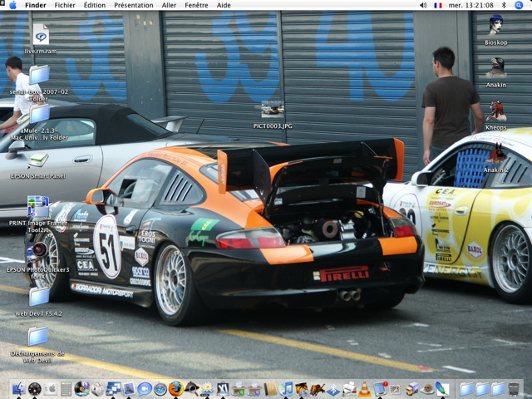The height and width of the screenshot is (399, 532).
Task: Select the Kheops volume icon
Action: click(495, 111)
